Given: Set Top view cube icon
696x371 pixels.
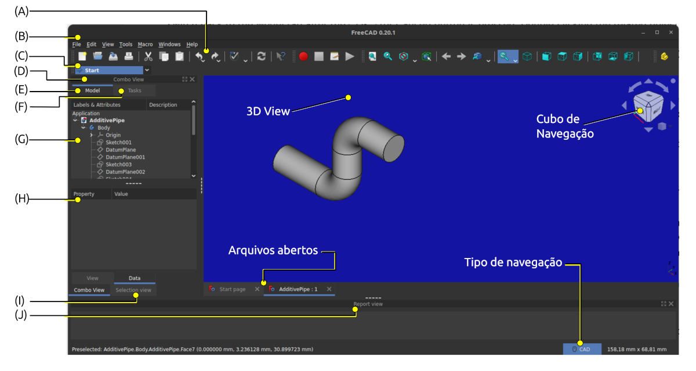Looking at the screenshot, I should [562, 56].
